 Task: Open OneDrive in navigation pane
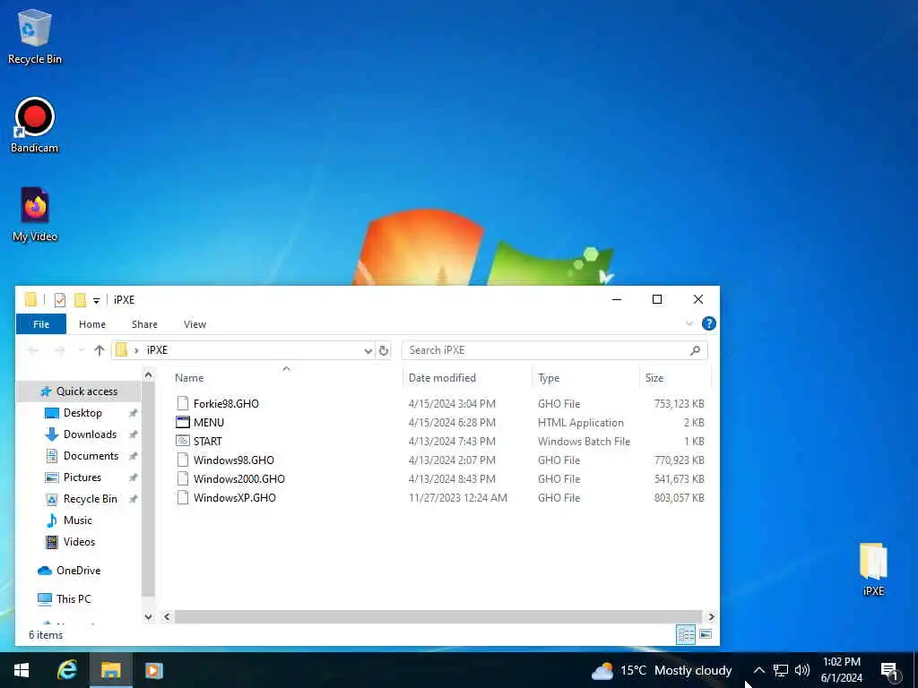[x=78, y=571]
